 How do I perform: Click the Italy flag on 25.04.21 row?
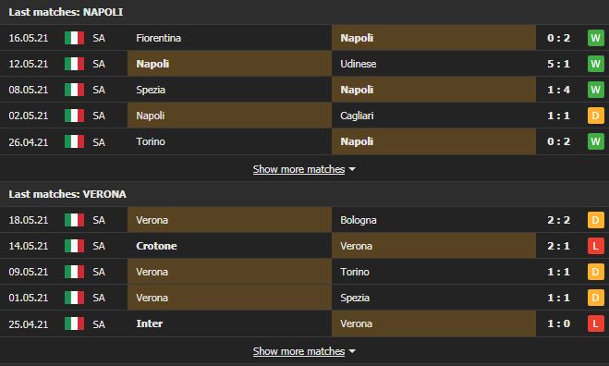click(x=74, y=323)
